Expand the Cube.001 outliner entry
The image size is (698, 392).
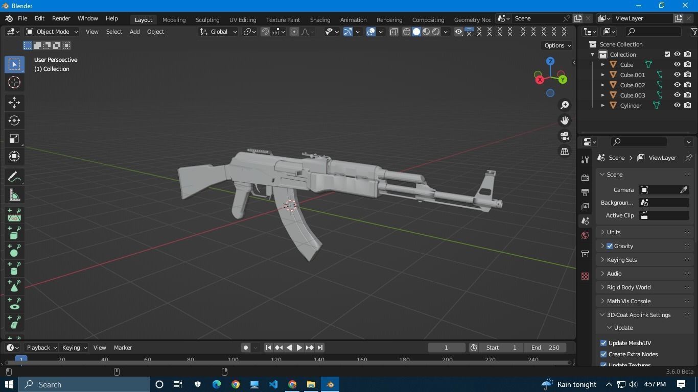coord(602,75)
